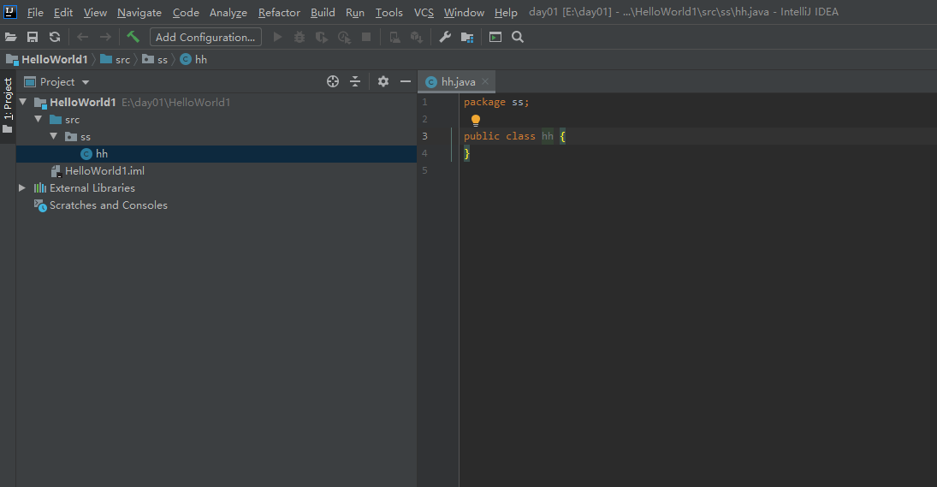The height and width of the screenshot is (487, 937).
Task: Open the Refactor menu
Action: click(x=279, y=13)
